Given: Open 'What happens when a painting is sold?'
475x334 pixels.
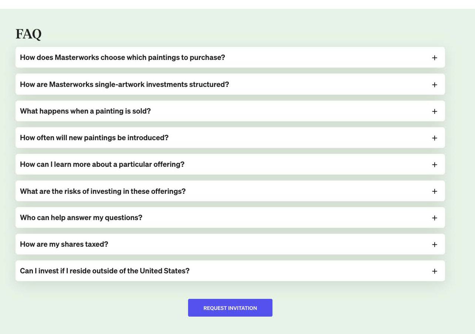Looking at the screenshot, I should (85, 111).
